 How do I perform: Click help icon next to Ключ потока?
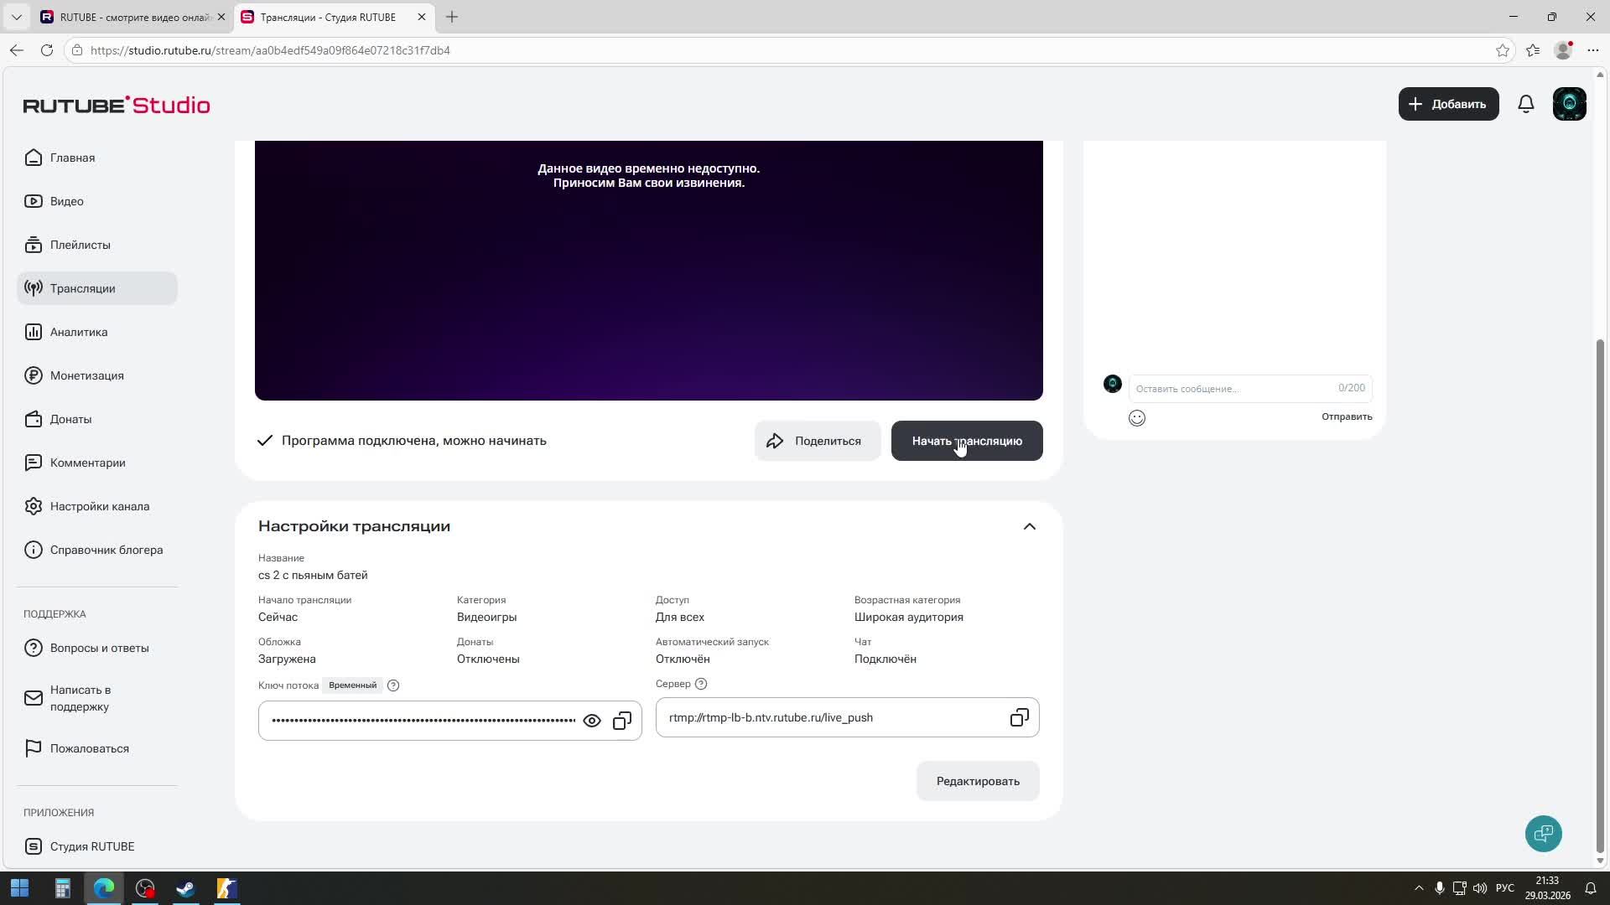point(393,685)
